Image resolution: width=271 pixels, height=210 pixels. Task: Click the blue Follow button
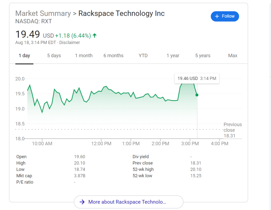click(x=225, y=16)
